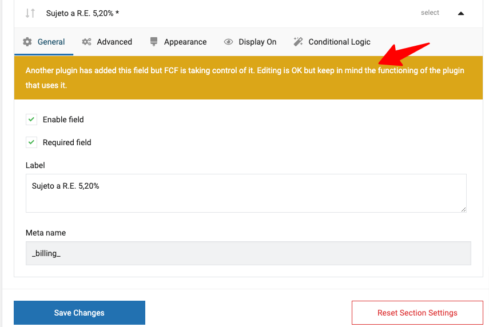This screenshot has width=489, height=327.
Task: Open the Appearance tab
Action: click(x=178, y=42)
